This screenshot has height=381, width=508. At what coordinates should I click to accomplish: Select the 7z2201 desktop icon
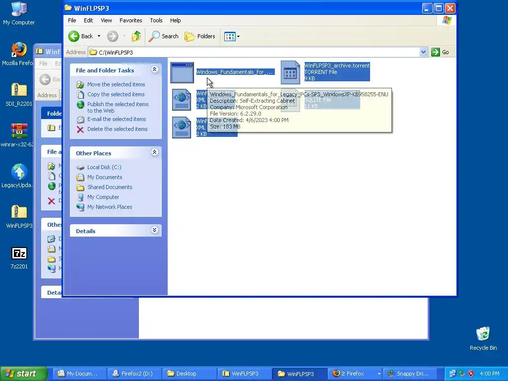pyautogui.click(x=19, y=258)
